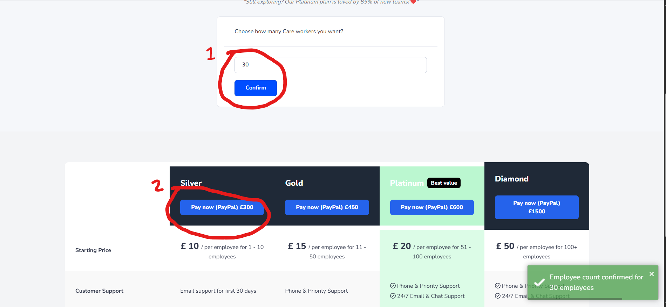This screenshot has height=307, width=666.
Task: Select the Diamond plan column header
Action: [511, 179]
